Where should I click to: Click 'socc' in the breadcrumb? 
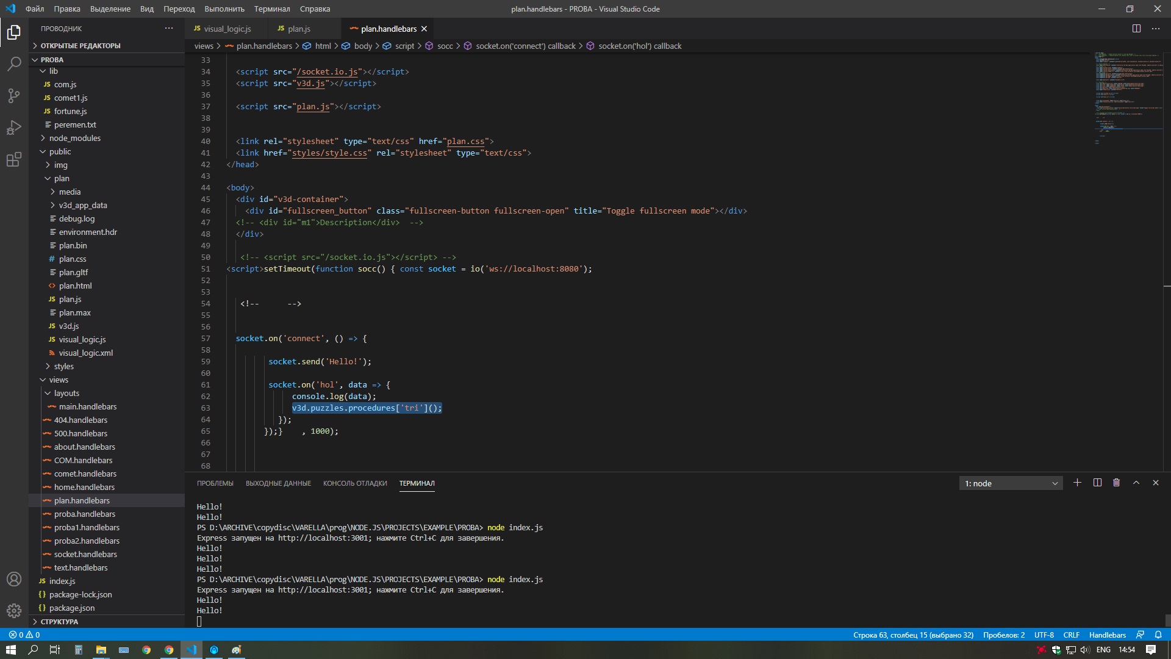[x=445, y=46]
